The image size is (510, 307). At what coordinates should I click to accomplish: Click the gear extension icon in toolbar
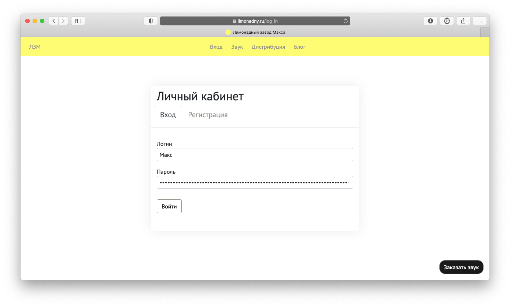(447, 21)
